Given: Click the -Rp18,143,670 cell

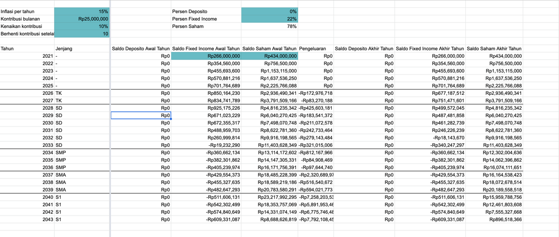Looking at the screenshot, I should click(x=430, y=138).
